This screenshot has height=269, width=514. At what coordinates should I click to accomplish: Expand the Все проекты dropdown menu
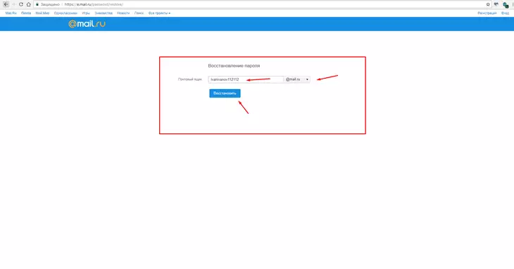point(159,13)
